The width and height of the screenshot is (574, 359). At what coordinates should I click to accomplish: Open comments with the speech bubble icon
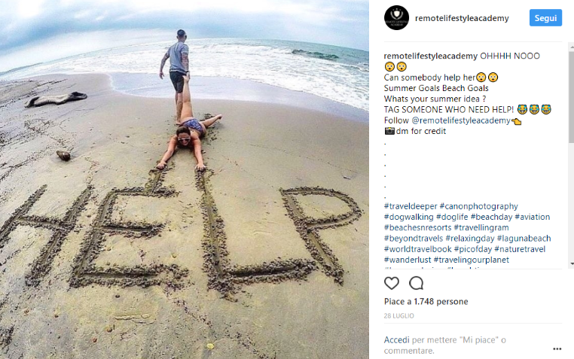click(417, 283)
